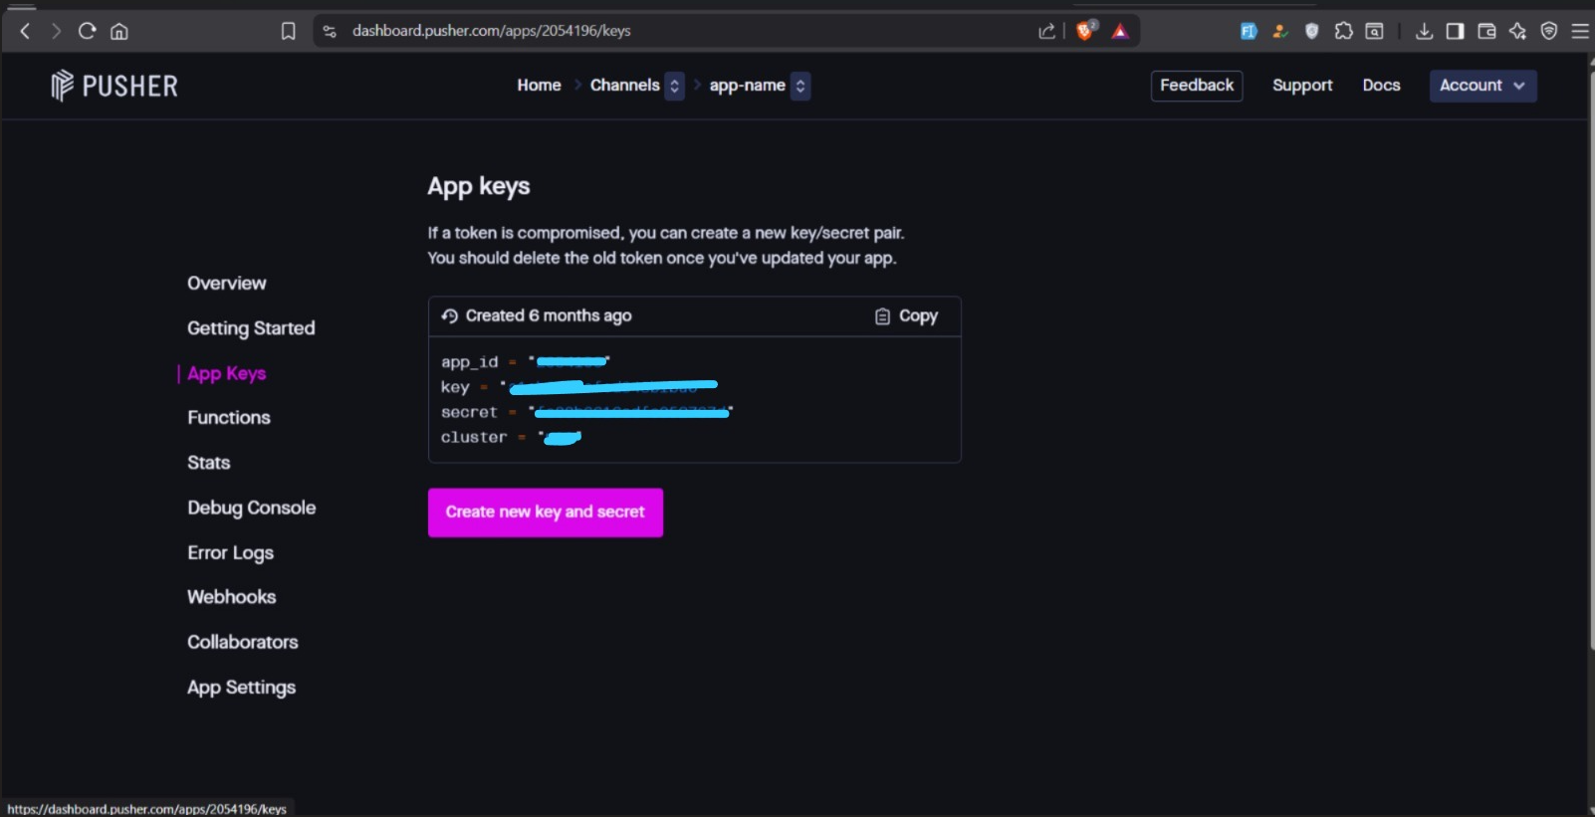Viewport: 1595px width, 817px height.
Task: Click the 'Created 6 months ago' text
Action: [x=549, y=315]
